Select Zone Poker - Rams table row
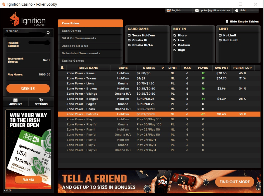 pyautogui.click(x=159, y=73)
